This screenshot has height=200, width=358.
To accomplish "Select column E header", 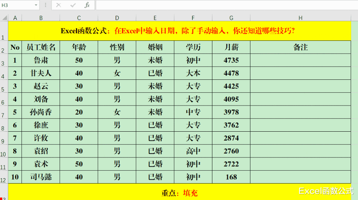I will [x=155, y=18].
